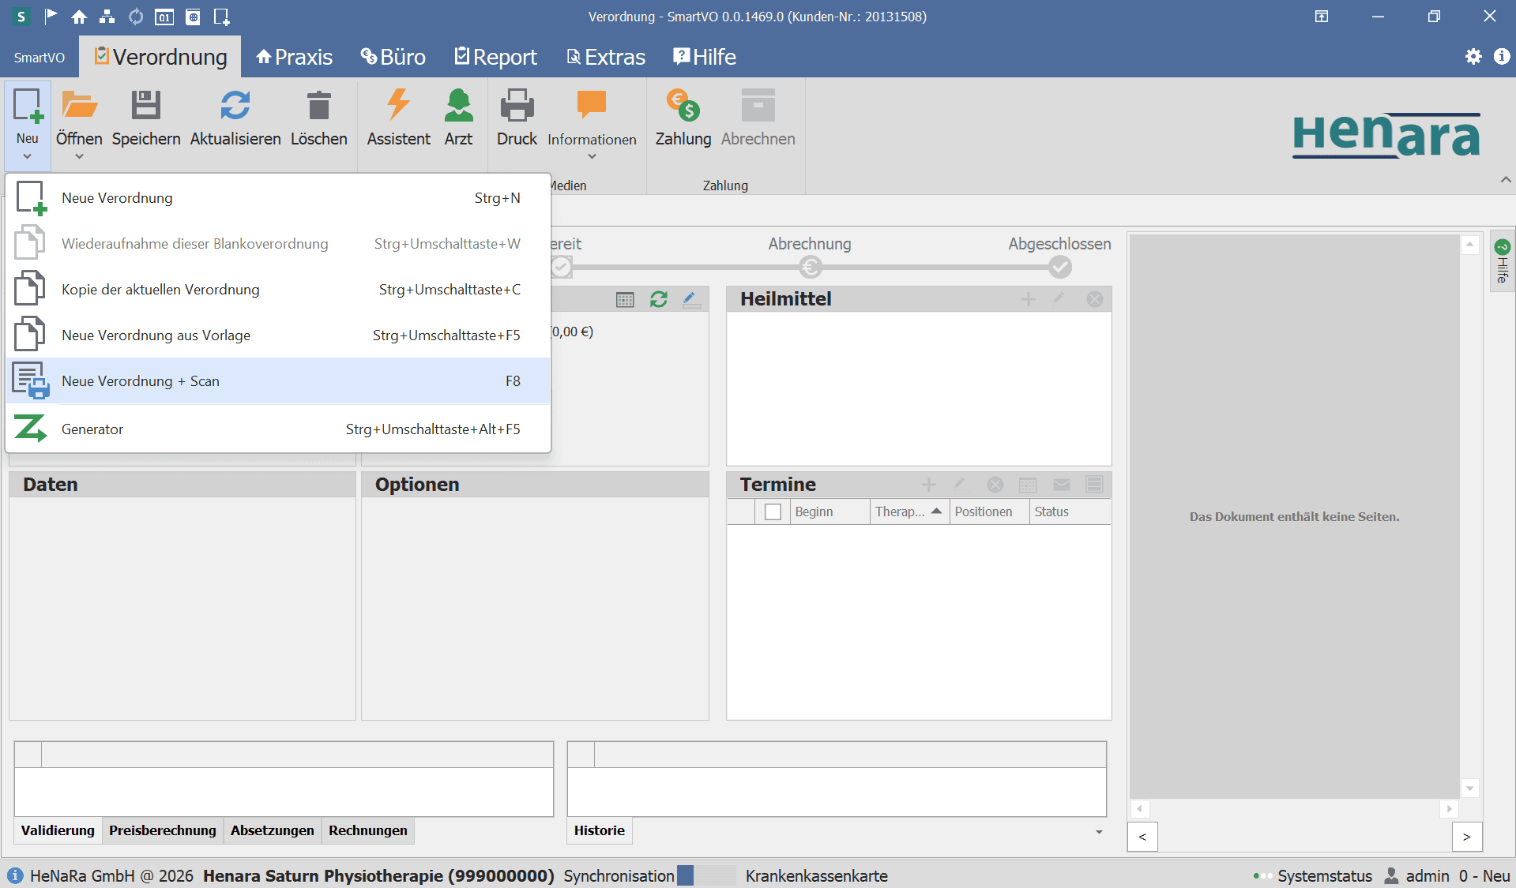Screen dimensions: 1516x888
Task: Add a Termin using the plus icon
Action: pyautogui.click(x=929, y=485)
